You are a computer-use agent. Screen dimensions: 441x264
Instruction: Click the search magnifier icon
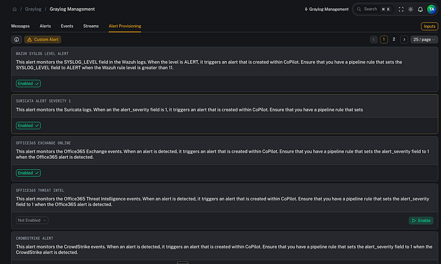click(359, 9)
